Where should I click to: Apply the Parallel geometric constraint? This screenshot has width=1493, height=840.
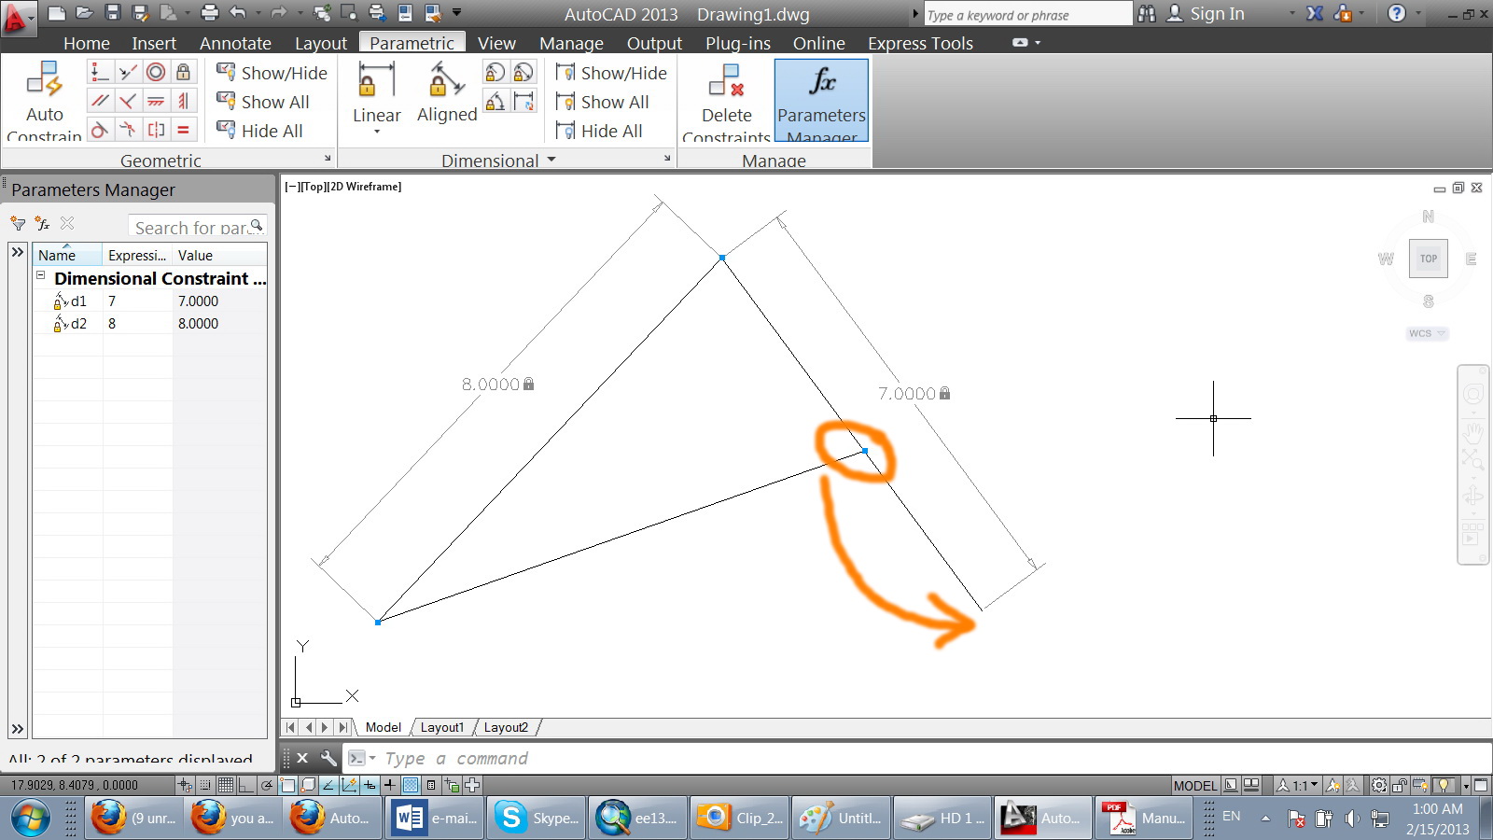[98, 101]
